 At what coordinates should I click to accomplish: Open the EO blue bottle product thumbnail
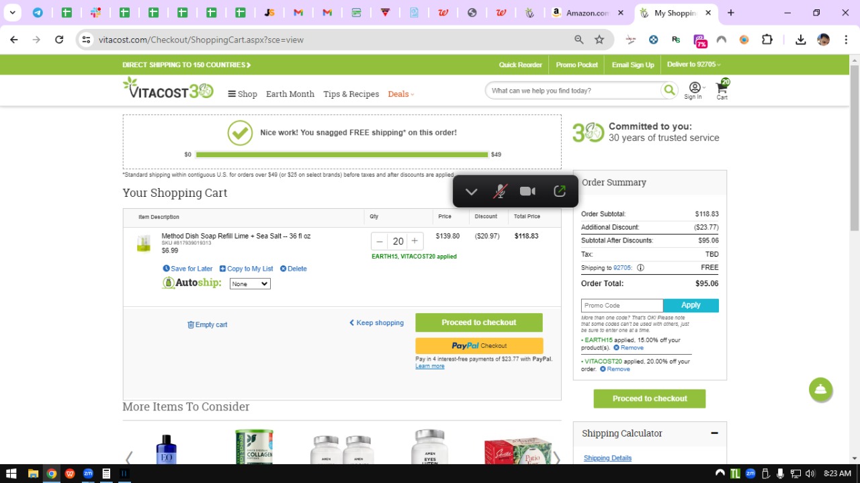point(166,449)
